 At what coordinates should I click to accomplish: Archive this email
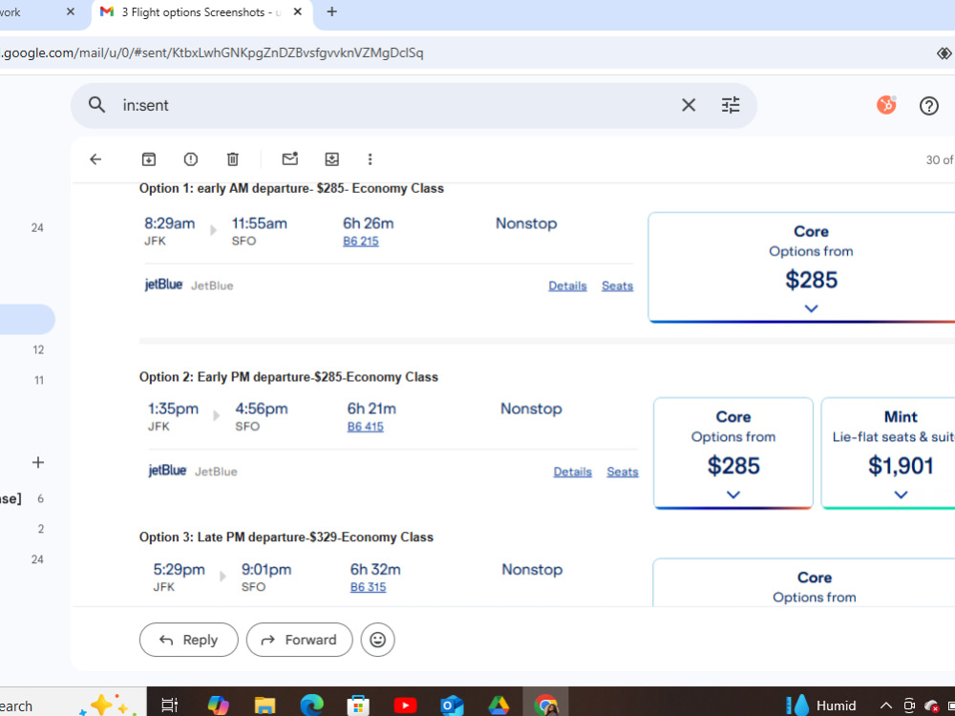click(x=149, y=159)
